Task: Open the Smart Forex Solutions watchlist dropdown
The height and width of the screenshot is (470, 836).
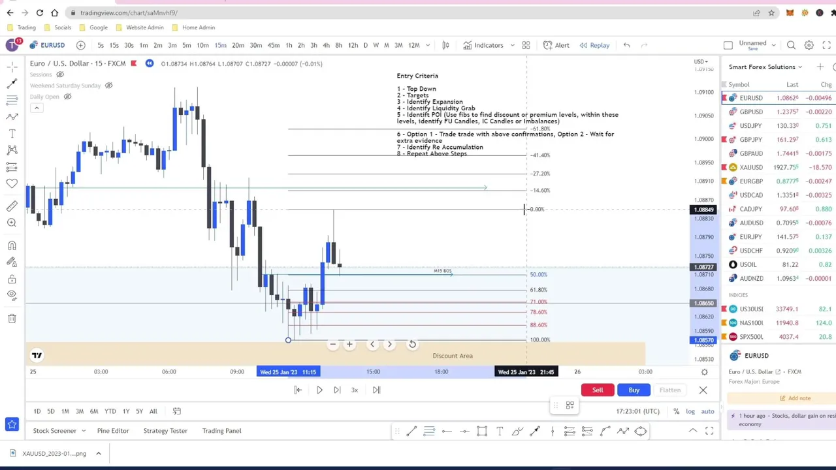Action: point(765,67)
